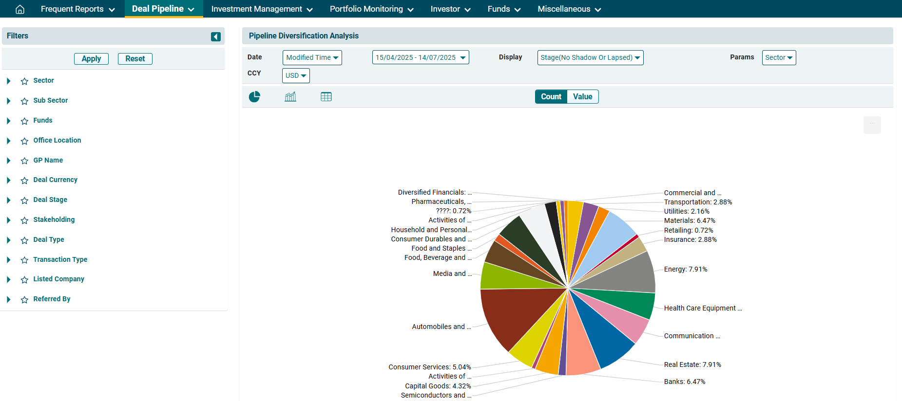Open the Investment Management menu
This screenshot has width=902, height=401.
pyautogui.click(x=262, y=9)
